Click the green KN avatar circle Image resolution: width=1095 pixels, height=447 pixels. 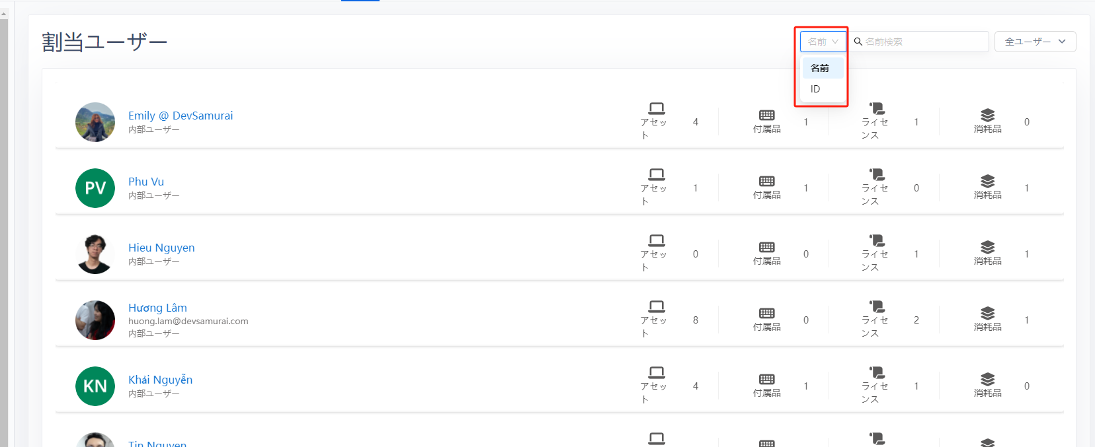click(x=95, y=386)
